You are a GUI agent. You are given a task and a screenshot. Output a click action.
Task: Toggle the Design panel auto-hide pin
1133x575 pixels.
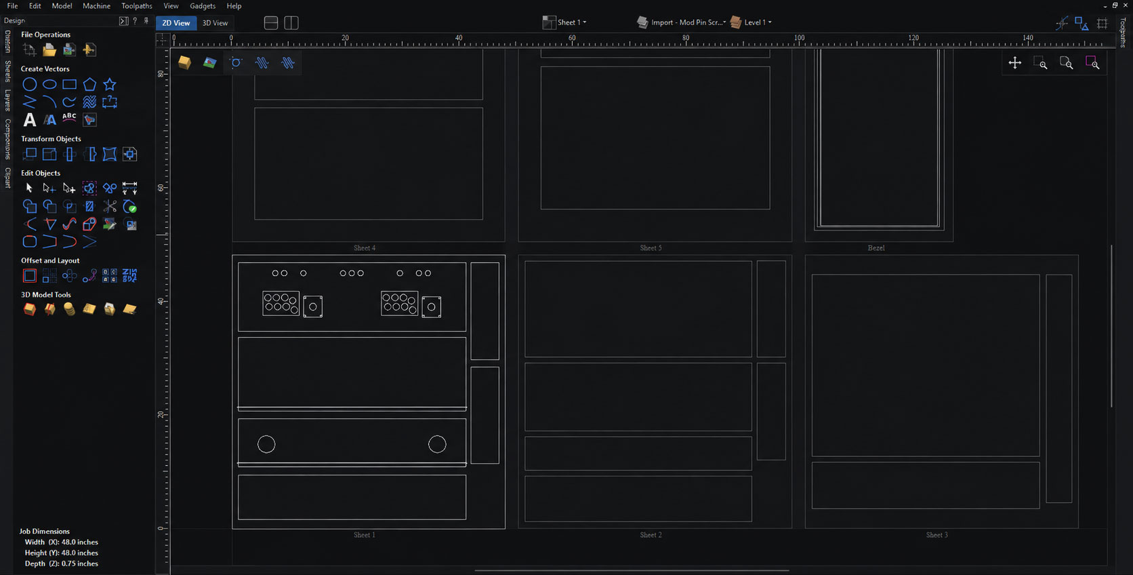pyautogui.click(x=146, y=21)
